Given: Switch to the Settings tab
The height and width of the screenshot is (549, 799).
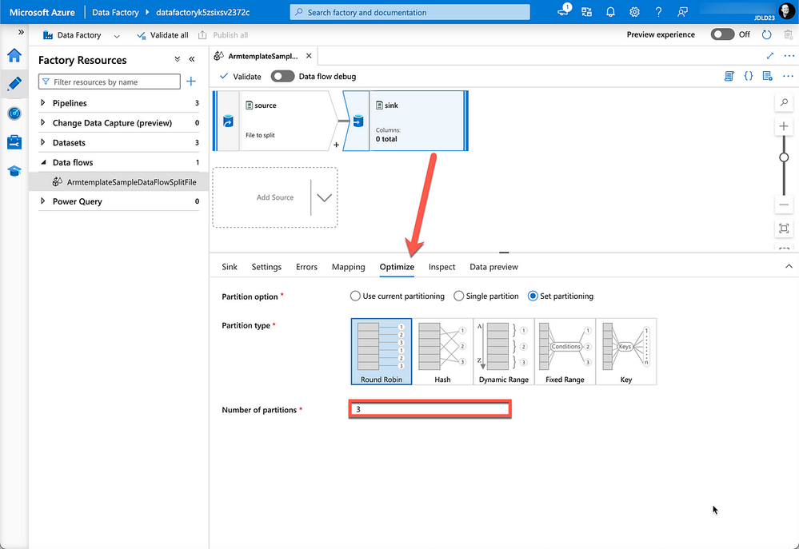Looking at the screenshot, I should (x=266, y=267).
